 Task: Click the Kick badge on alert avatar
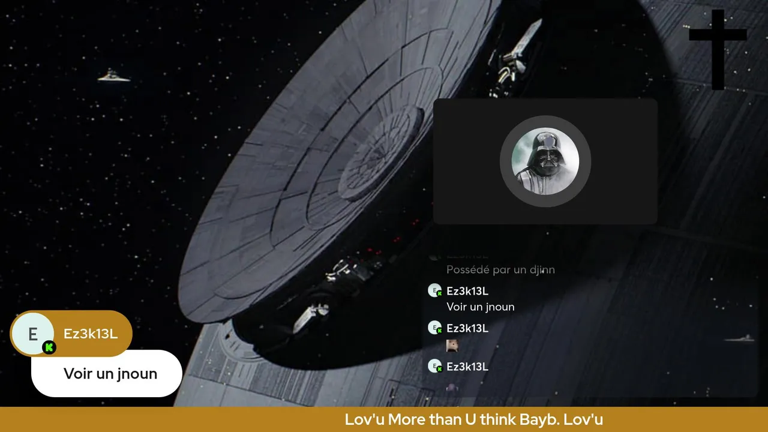tap(49, 347)
